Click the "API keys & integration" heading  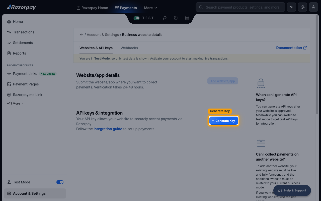click(x=99, y=113)
